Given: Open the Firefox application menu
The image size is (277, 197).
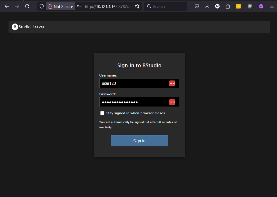Looking at the screenshot, I should point(272,7).
